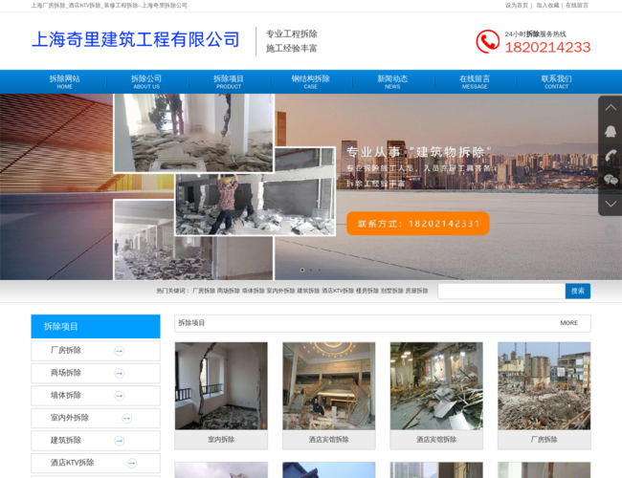The height and width of the screenshot is (478, 622).
Task: Open the 厂房拆除 project thumbnail
Action: point(544,386)
